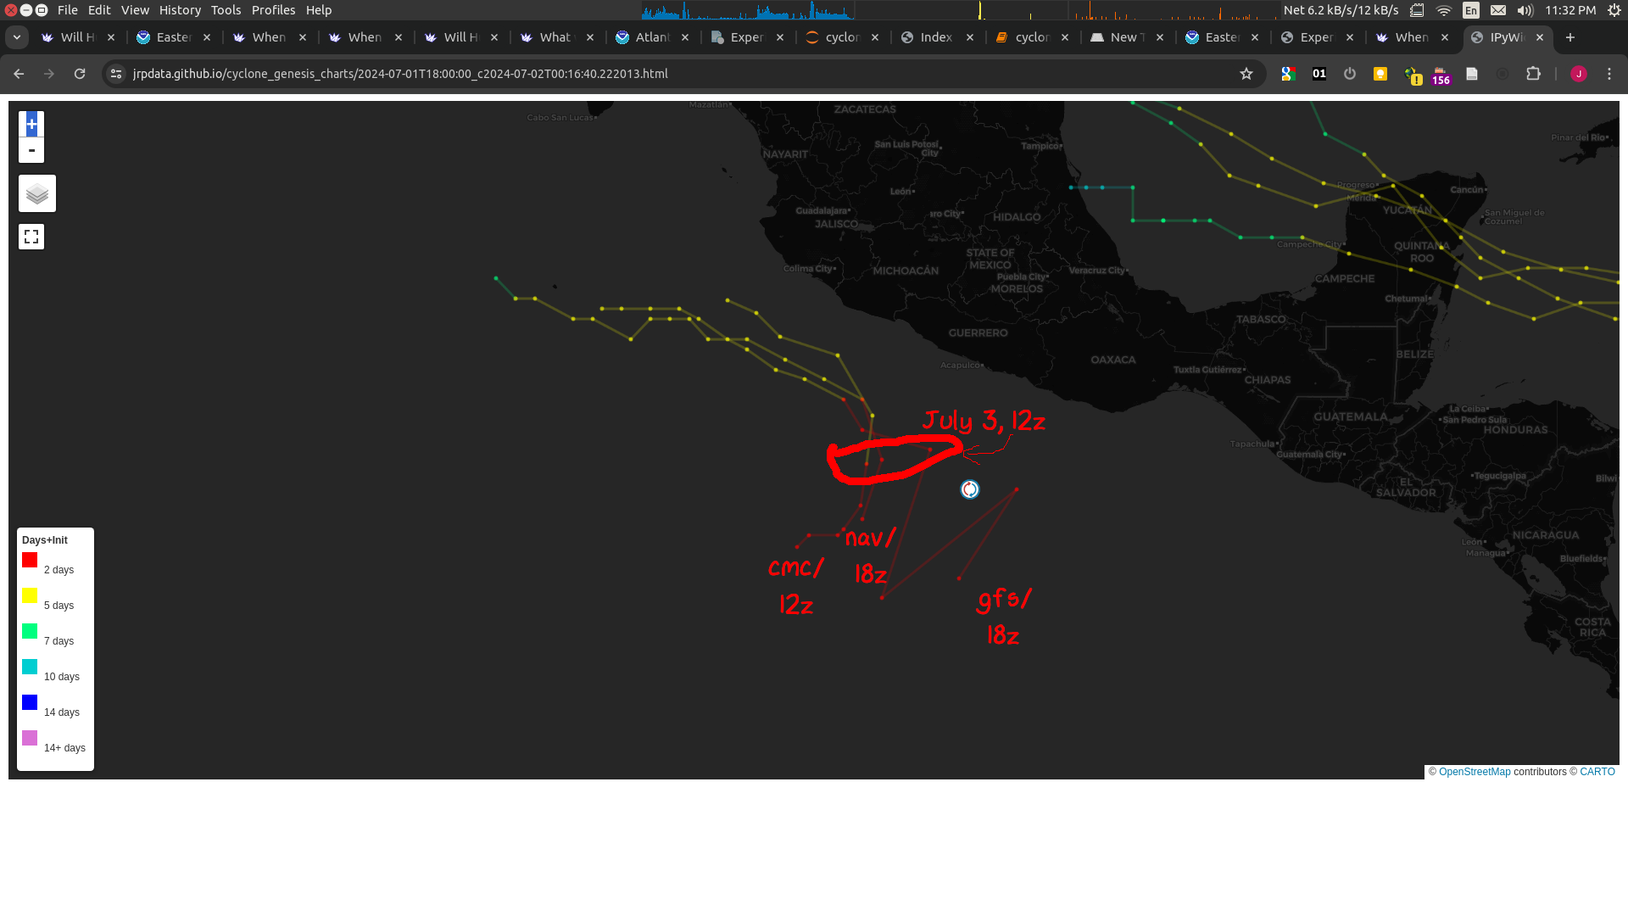This screenshot has height=916, width=1628.
Task: Open the En keyboard layout indicator
Action: pyautogui.click(x=1471, y=10)
